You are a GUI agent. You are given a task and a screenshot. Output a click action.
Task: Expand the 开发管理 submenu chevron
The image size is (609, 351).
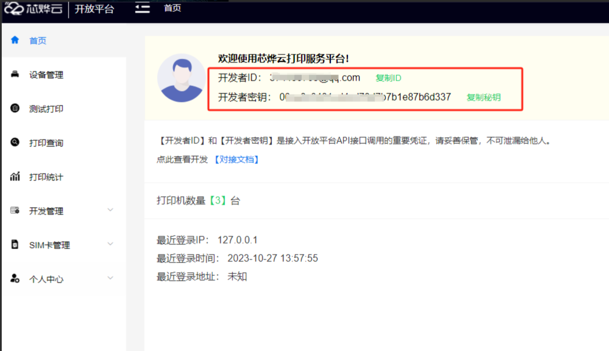pyautogui.click(x=110, y=210)
